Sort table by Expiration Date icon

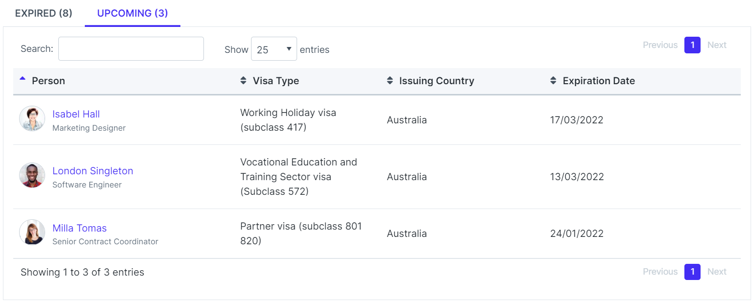click(x=553, y=81)
